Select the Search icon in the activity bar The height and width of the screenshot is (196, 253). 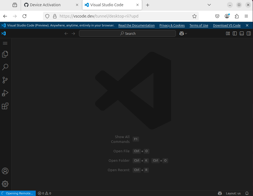pos(5,67)
